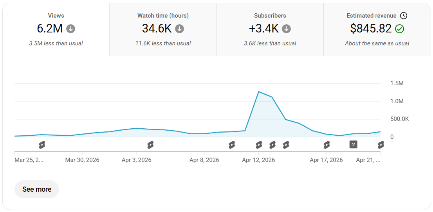Switch to the Subscribers tab
This screenshot has height=212, width=433.
(270, 30)
